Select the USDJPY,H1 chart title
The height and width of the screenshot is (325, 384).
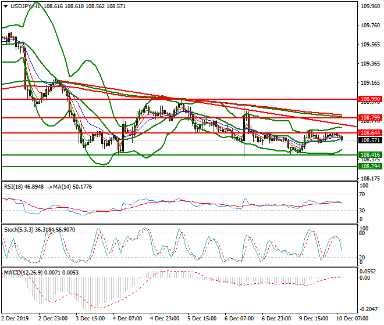click(x=25, y=6)
